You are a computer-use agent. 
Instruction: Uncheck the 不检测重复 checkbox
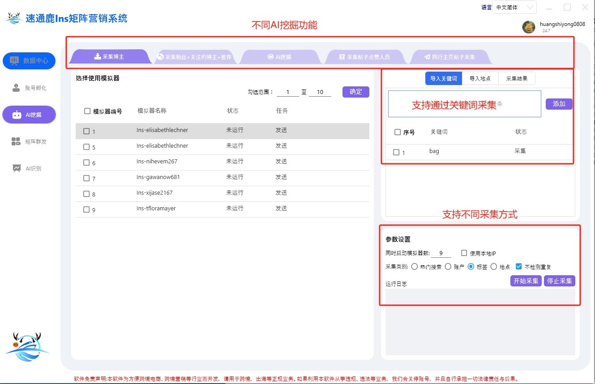tap(519, 266)
